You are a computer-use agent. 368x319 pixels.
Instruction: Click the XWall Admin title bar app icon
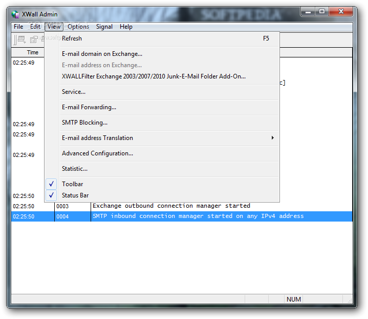[x=15, y=14]
